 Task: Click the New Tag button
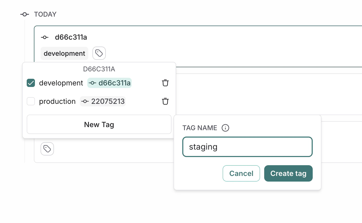coord(99,125)
